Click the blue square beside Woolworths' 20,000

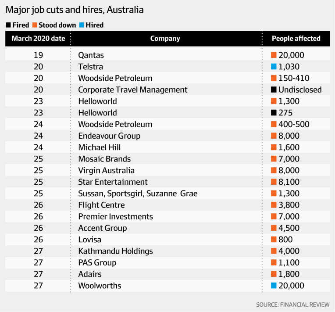pos(274,286)
